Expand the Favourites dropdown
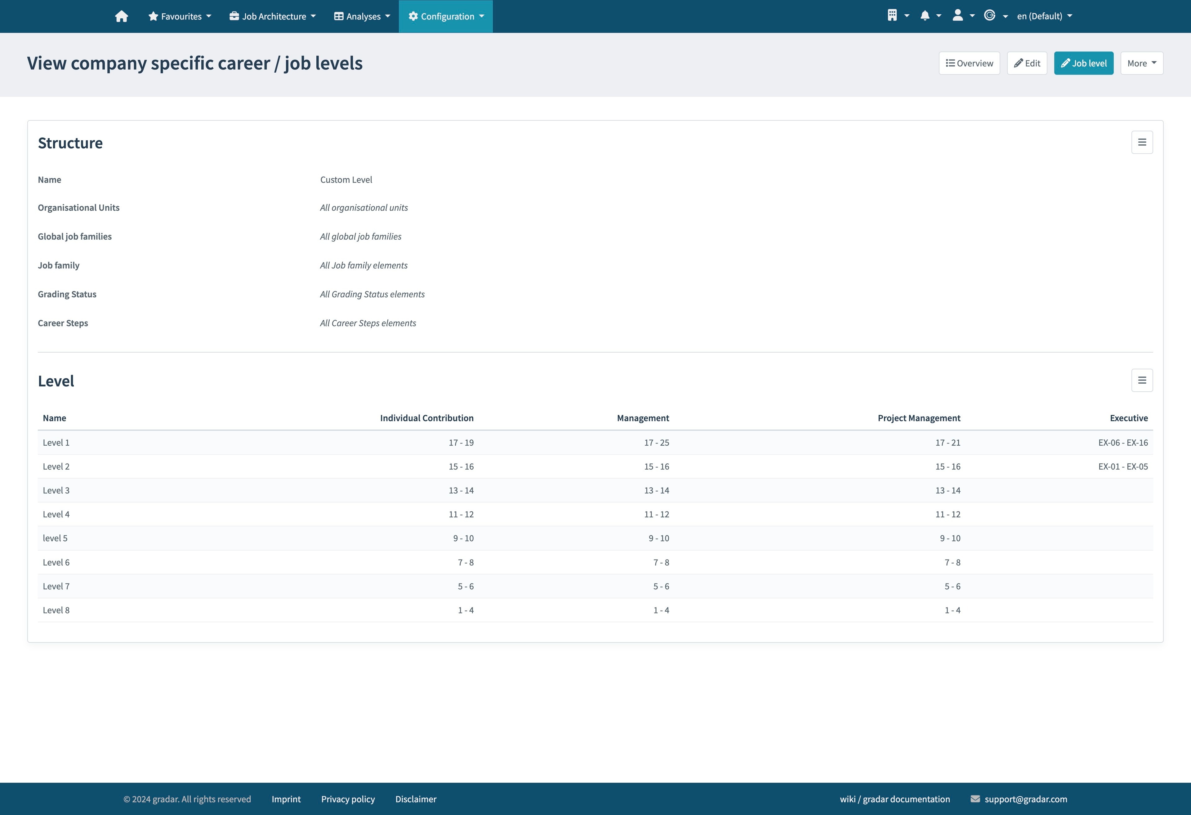This screenshot has width=1191, height=815. pos(179,16)
